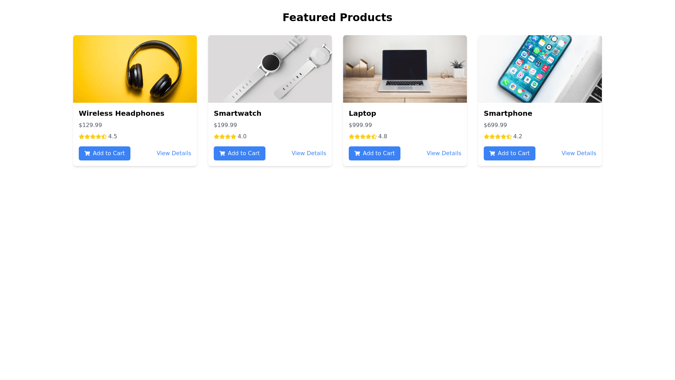Open View Details for the Smartwatch
Image resolution: width=675 pixels, height=380 pixels.
click(309, 153)
